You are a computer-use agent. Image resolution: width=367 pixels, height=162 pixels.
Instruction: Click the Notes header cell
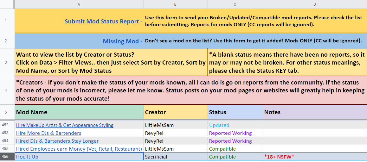tap(315, 112)
